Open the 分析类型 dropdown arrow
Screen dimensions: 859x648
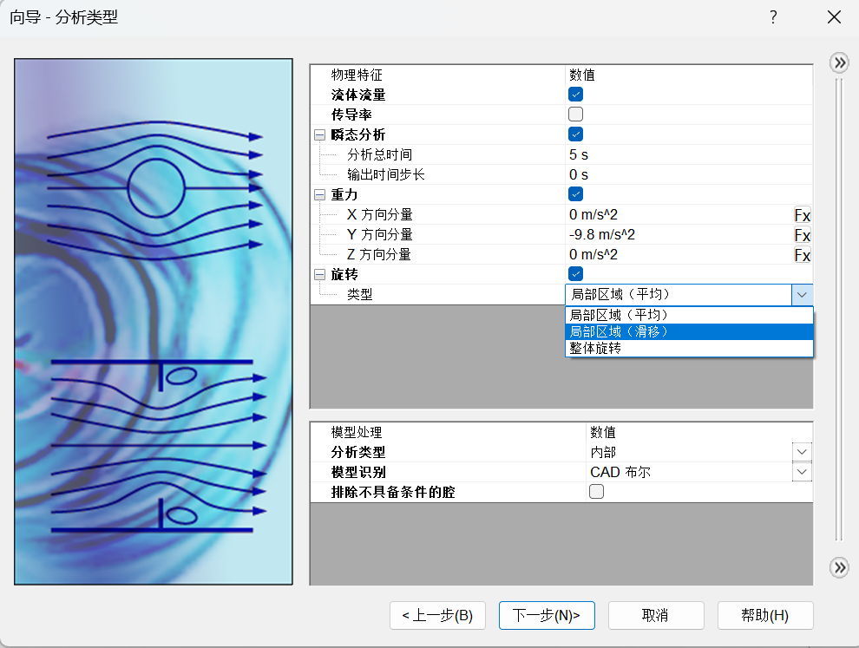point(802,452)
